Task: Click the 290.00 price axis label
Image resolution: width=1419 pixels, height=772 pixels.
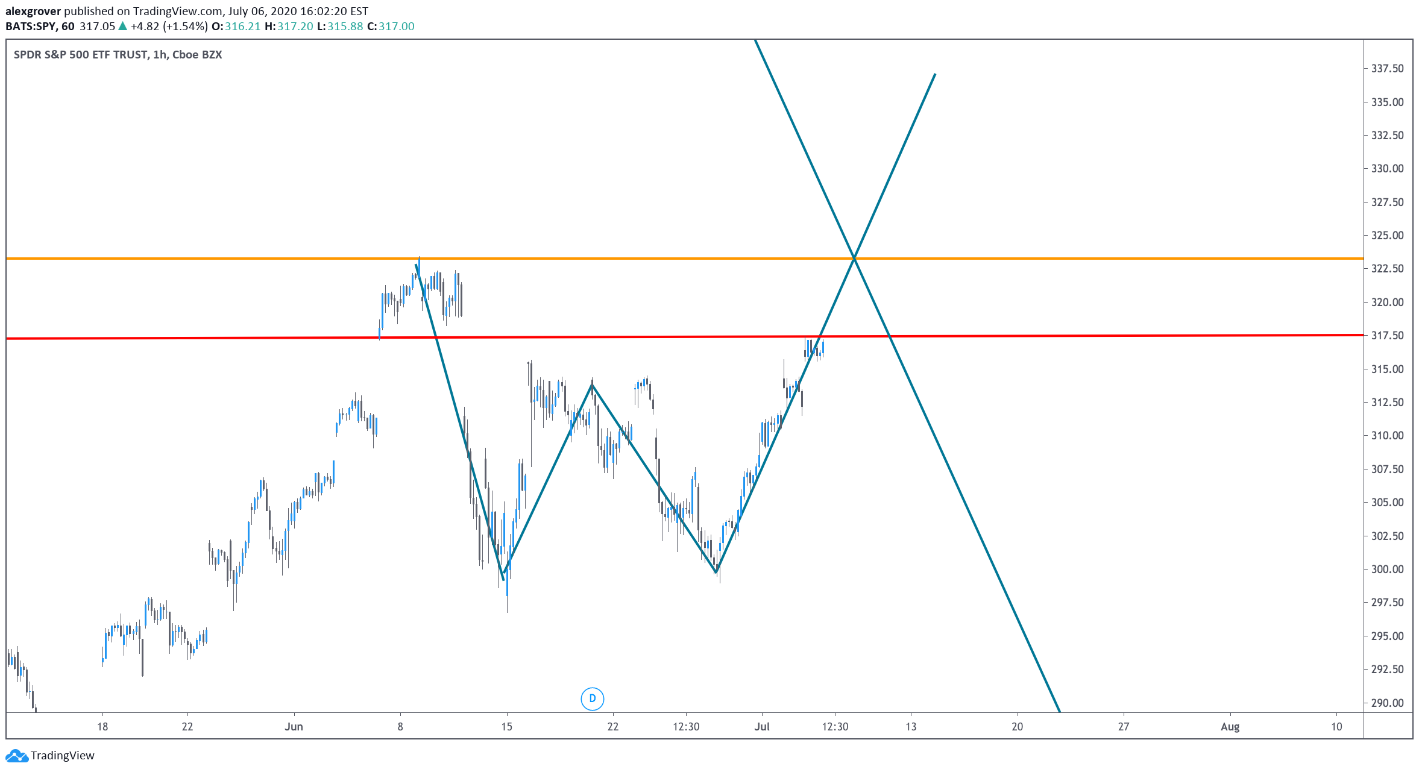Action: (1387, 703)
